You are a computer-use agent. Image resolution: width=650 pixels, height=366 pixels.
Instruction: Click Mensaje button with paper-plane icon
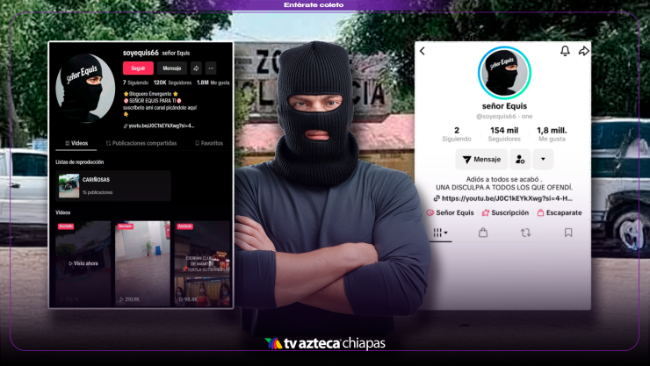480,159
